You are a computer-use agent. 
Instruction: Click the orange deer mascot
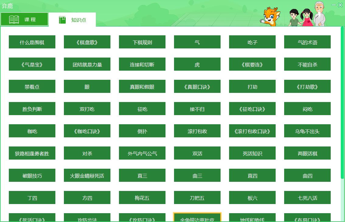click(270, 17)
